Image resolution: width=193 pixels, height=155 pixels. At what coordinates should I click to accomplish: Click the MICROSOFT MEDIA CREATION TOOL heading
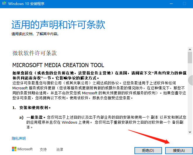point(58,65)
